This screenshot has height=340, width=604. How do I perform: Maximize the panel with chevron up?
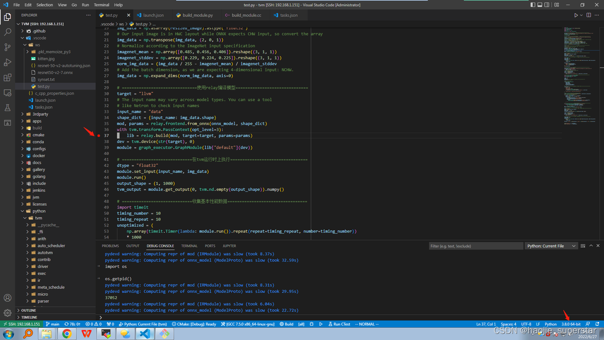(591, 246)
